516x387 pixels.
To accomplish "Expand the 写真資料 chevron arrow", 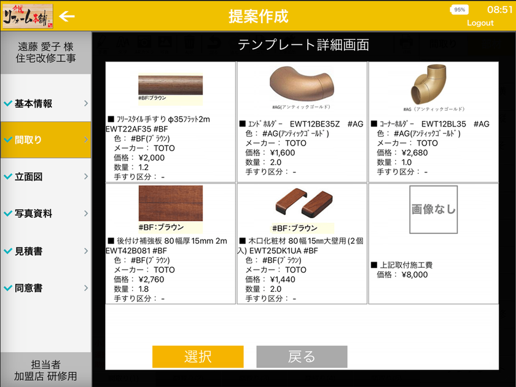I will tap(86, 213).
